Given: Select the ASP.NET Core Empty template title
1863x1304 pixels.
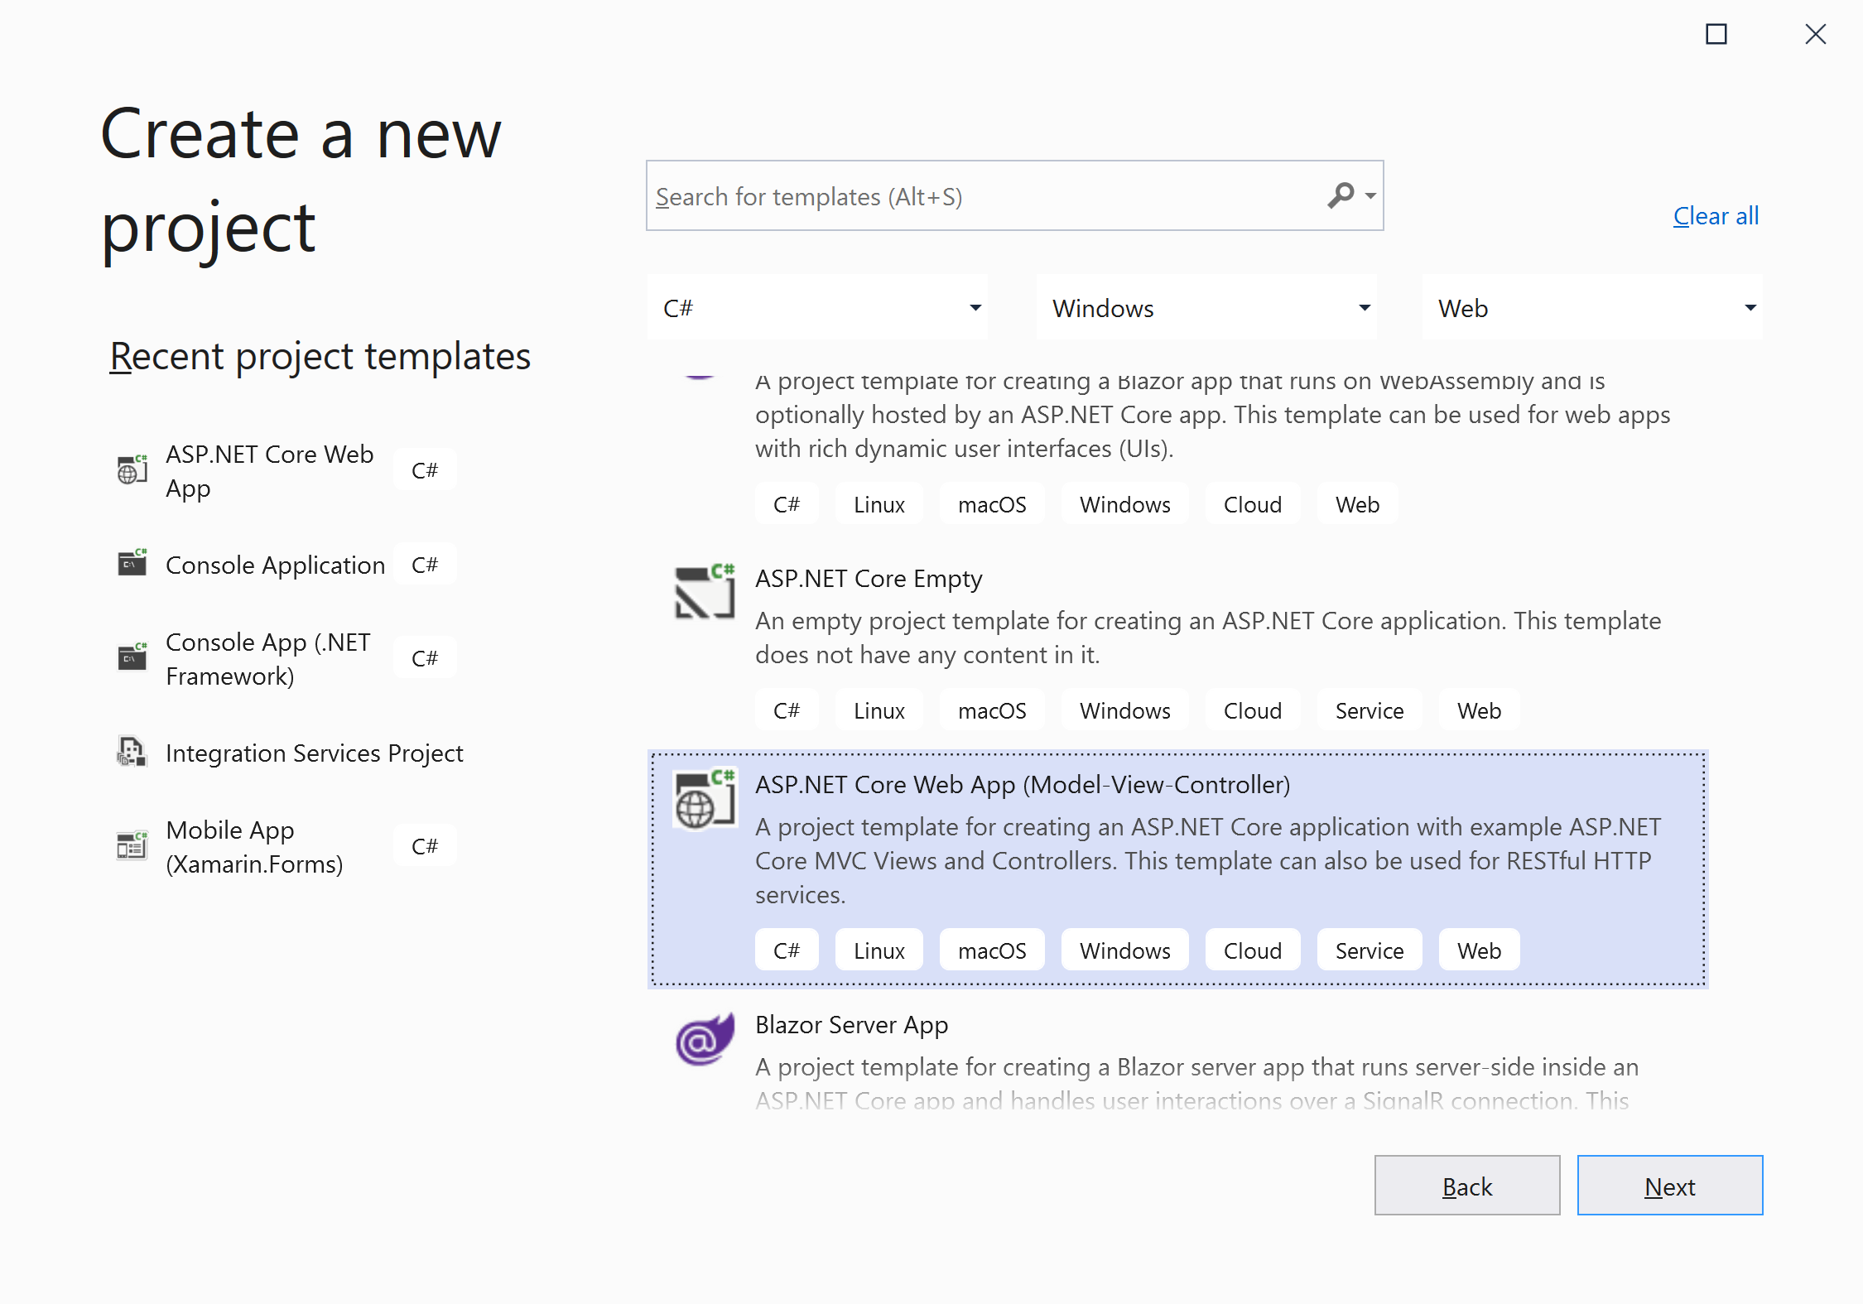Looking at the screenshot, I should click(868, 579).
